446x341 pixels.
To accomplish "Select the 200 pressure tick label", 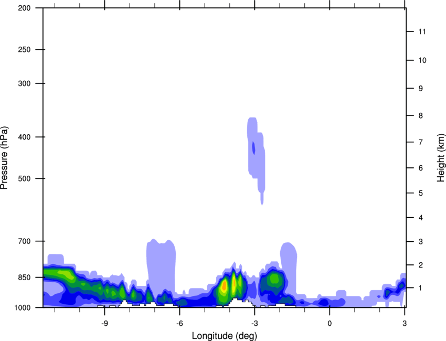I will point(24,8).
